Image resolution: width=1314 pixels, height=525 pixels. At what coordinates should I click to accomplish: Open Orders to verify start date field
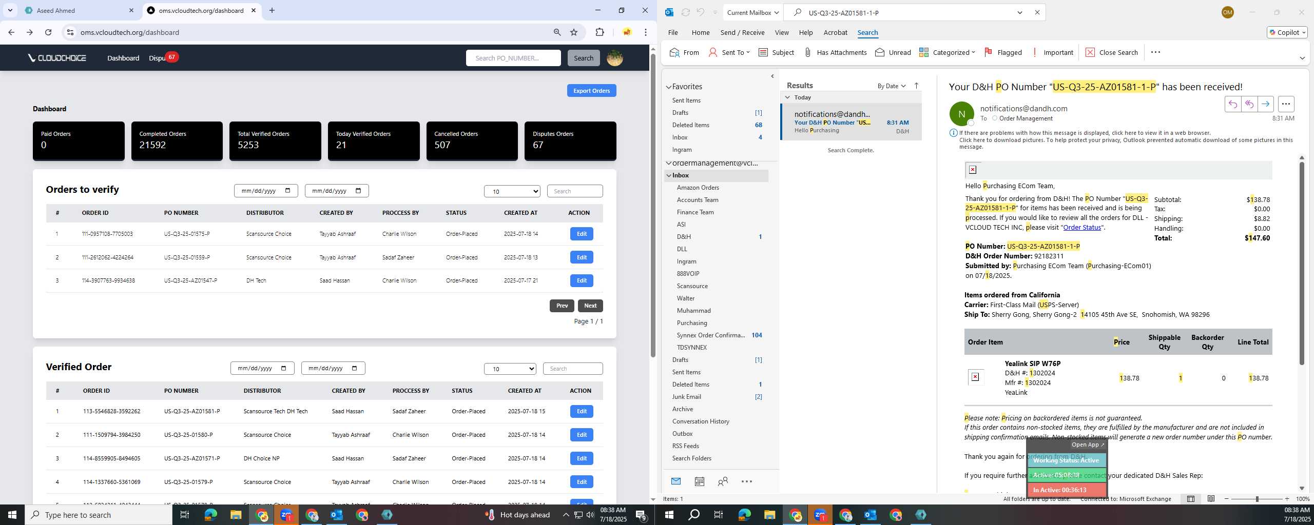point(266,191)
